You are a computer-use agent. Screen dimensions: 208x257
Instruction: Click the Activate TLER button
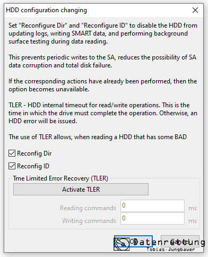point(81,190)
